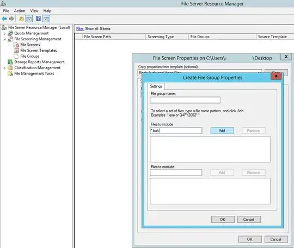Click the File Screens node icon
This screenshot has height=248, width=294.
[x=17, y=45]
